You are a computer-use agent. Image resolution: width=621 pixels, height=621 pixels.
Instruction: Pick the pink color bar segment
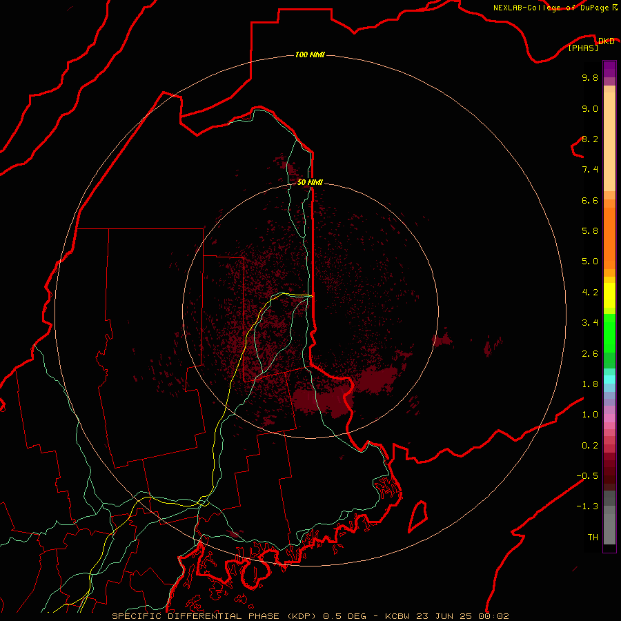pos(609,418)
